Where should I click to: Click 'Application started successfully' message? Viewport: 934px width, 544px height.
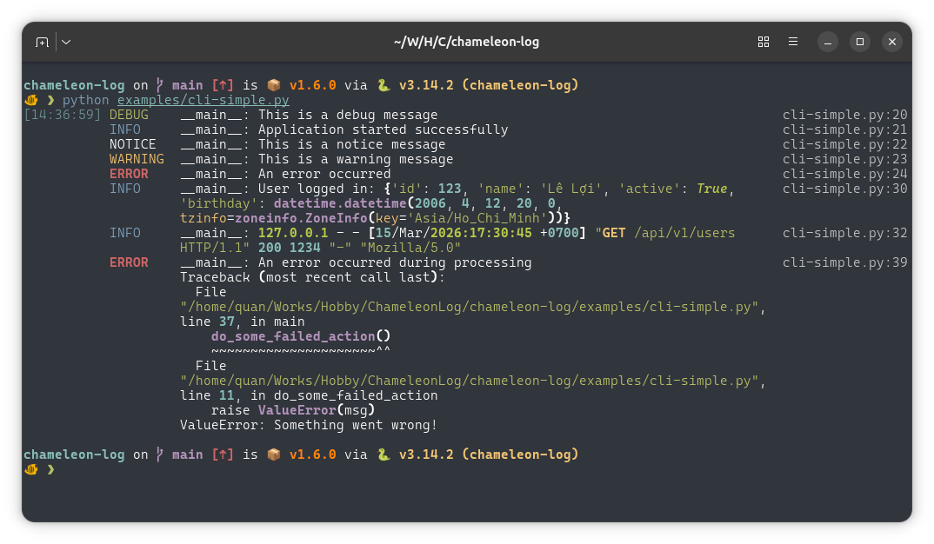click(383, 129)
